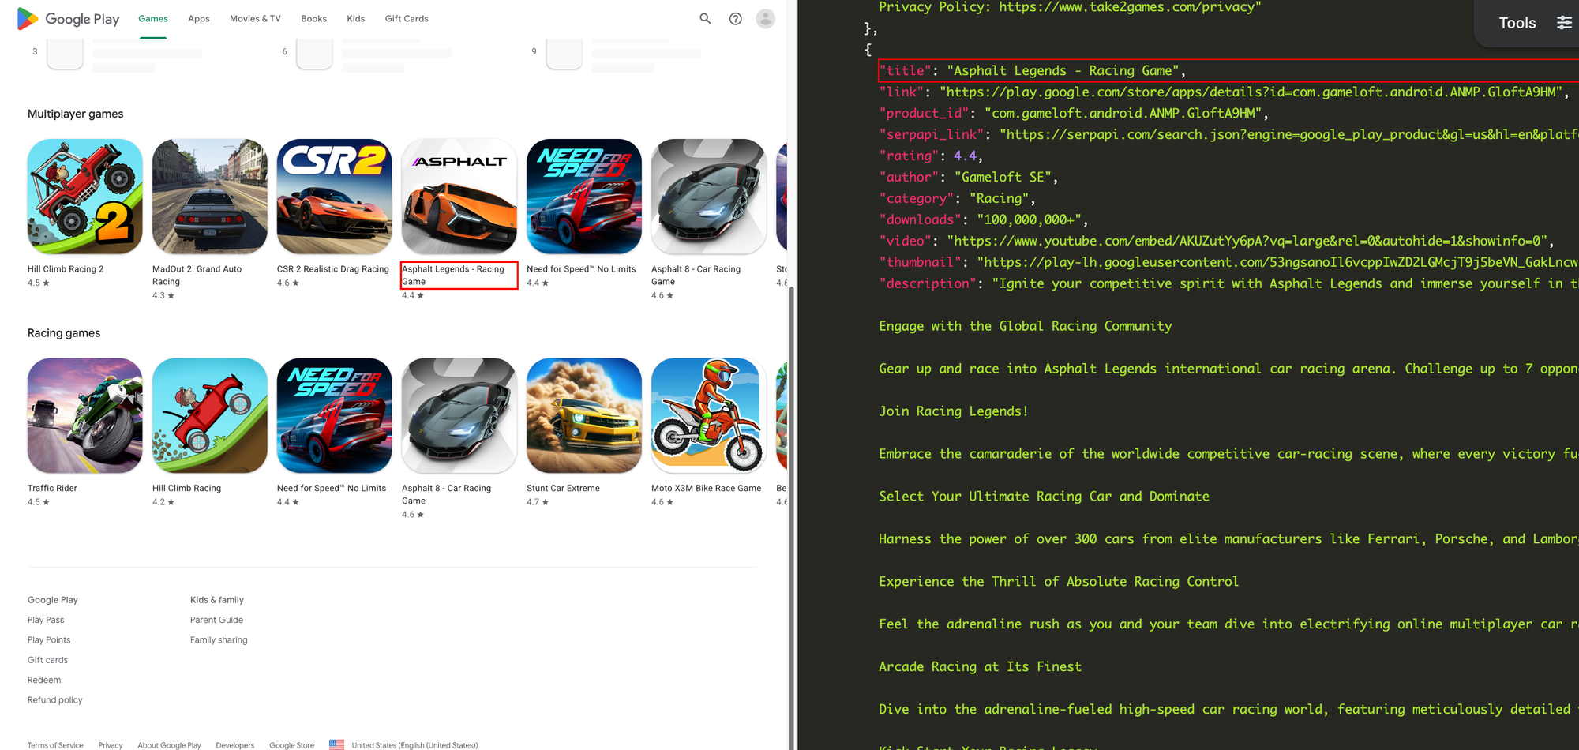
Task: Open Hill Climb Racing icon in Racing games
Action: (210, 416)
